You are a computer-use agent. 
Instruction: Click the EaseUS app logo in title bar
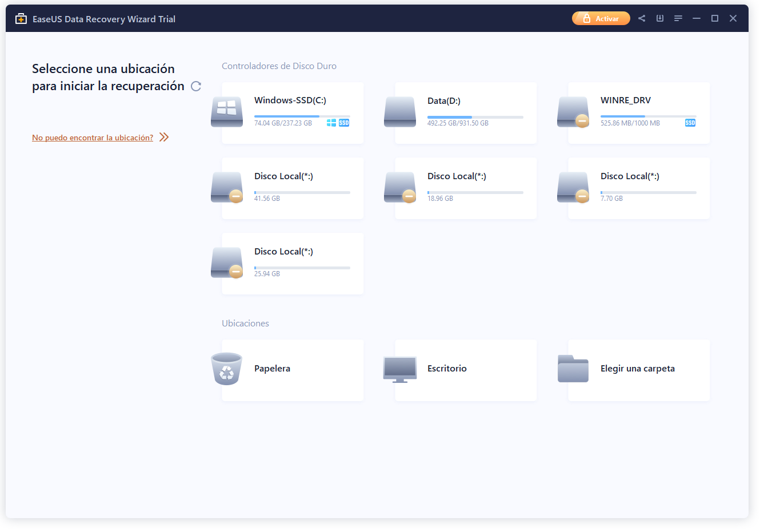(21, 19)
